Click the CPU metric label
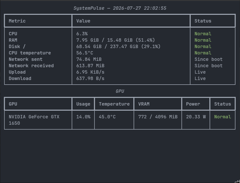The image size is (240, 183). [x=13, y=34]
